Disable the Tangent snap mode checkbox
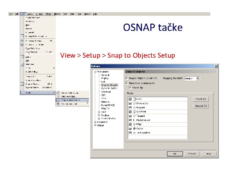 pos(130,116)
